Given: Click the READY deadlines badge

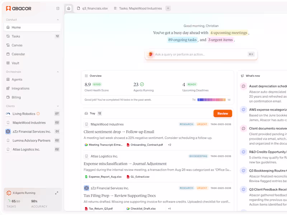Looking at the screenshot, I should tap(192, 85).
